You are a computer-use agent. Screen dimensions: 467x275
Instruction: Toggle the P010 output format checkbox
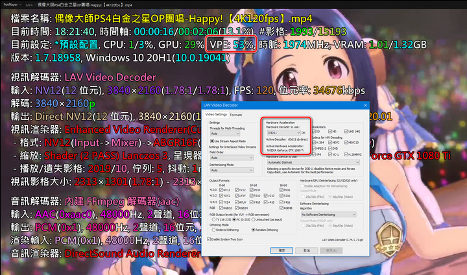(251, 190)
